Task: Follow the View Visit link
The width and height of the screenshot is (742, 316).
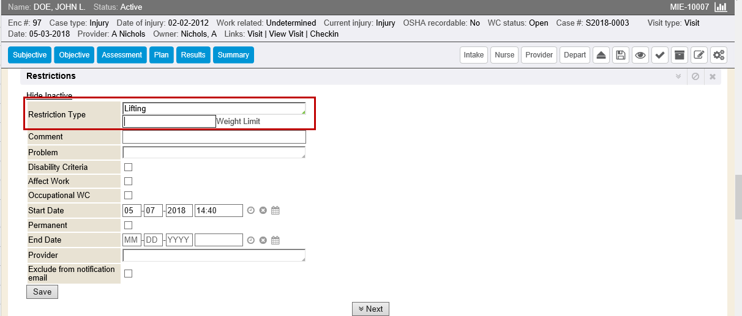Action: 285,34
